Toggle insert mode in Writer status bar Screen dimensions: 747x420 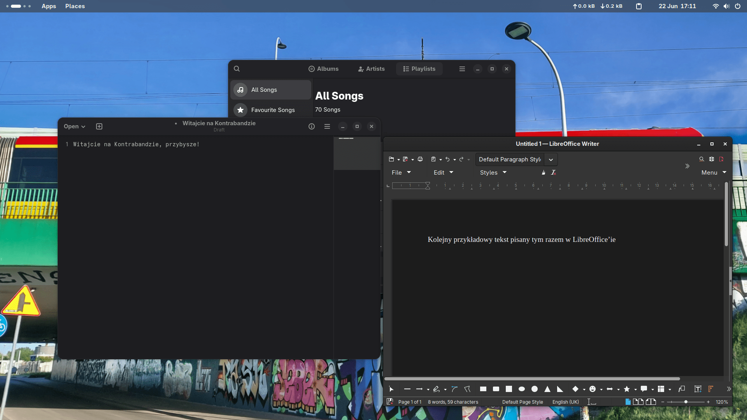coord(591,402)
